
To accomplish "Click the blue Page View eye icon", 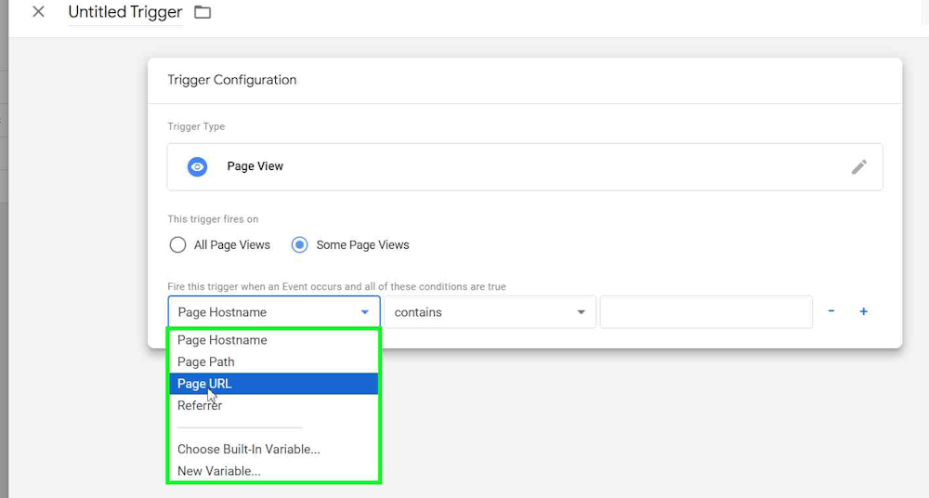I will [197, 166].
